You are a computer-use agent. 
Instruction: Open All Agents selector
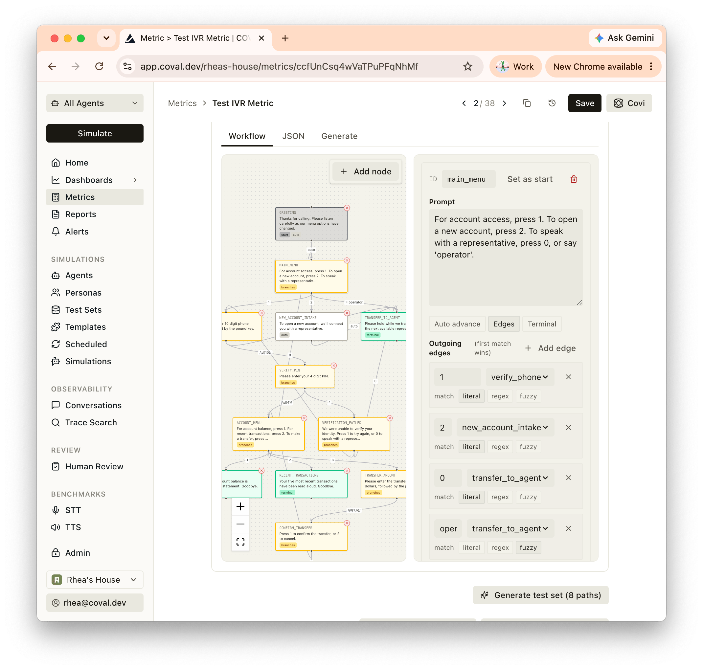coord(95,103)
